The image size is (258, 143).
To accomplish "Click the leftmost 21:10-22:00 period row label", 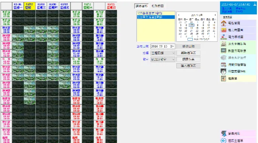I will pyautogui.click(x=6, y=132).
